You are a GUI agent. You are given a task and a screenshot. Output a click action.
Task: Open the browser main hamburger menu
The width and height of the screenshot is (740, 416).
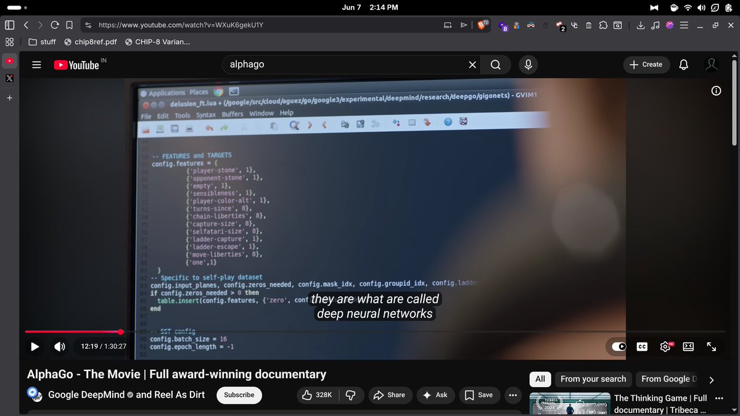coord(683,25)
